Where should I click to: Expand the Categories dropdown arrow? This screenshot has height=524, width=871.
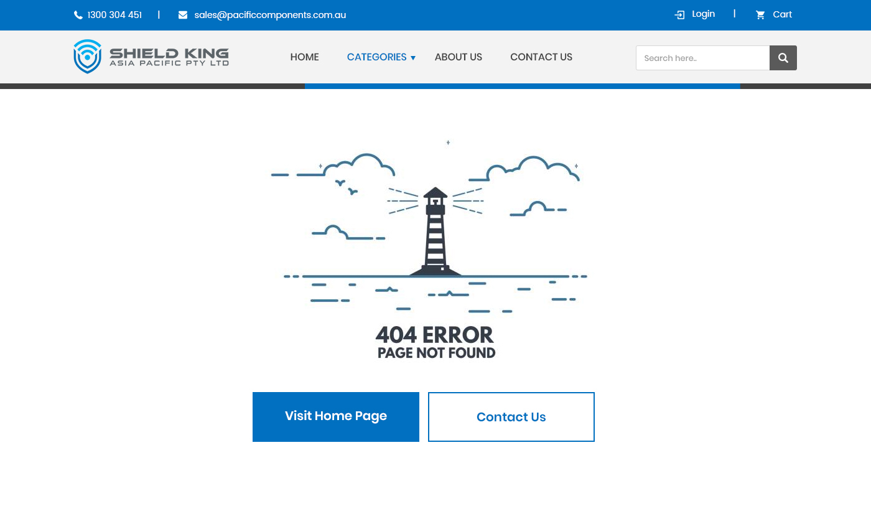[413, 58]
